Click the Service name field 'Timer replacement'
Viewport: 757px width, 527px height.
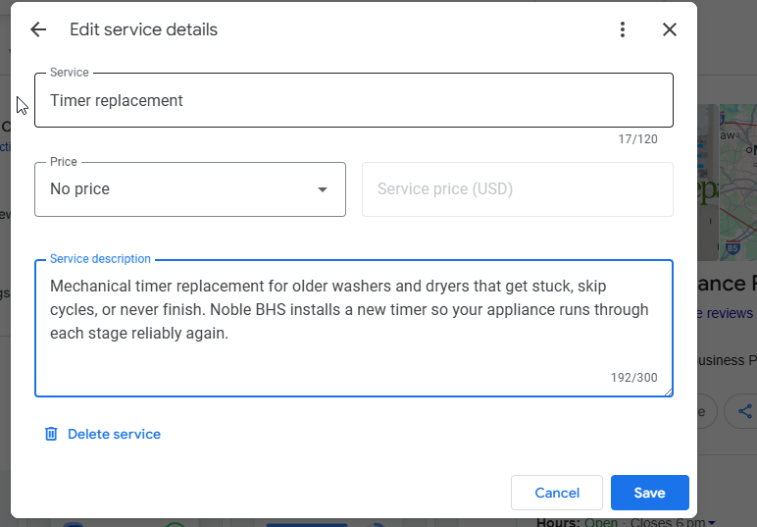point(353,100)
